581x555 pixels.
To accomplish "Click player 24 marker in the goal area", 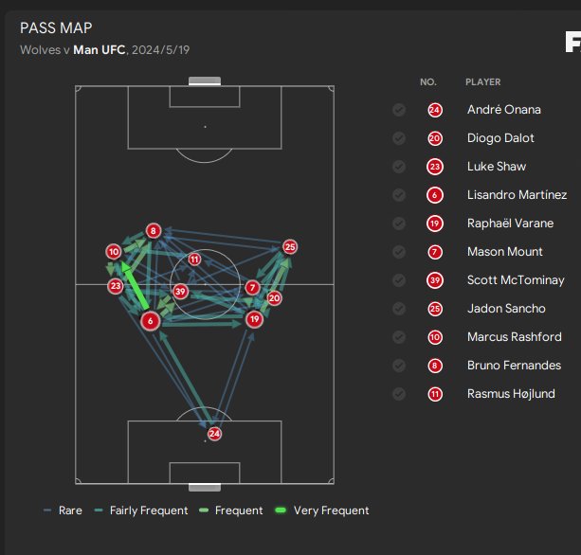I will [214, 434].
